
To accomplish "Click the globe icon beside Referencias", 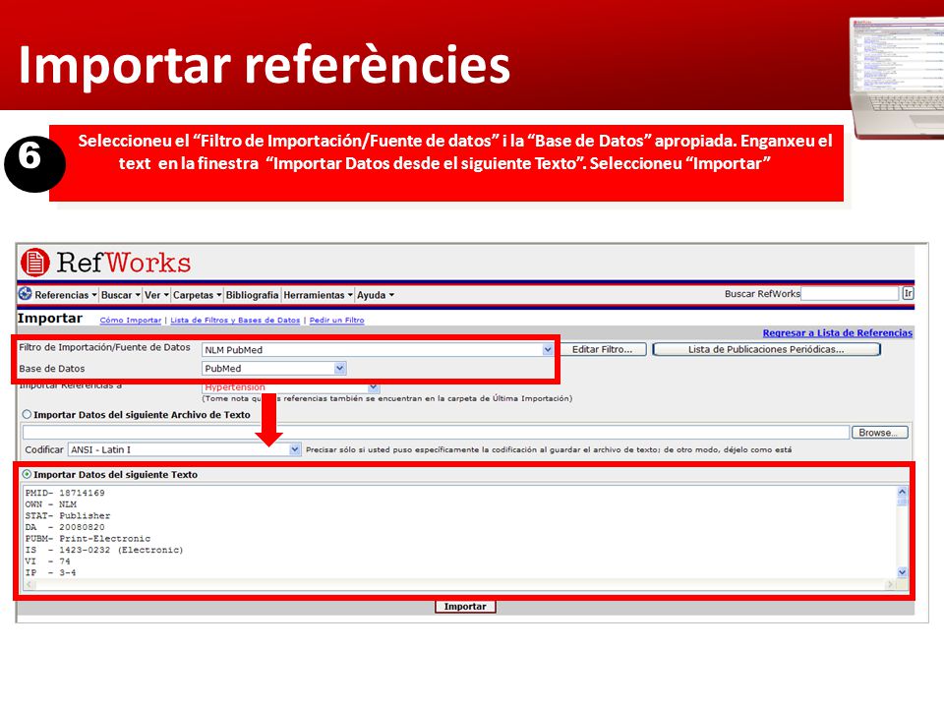I will pyautogui.click(x=26, y=294).
